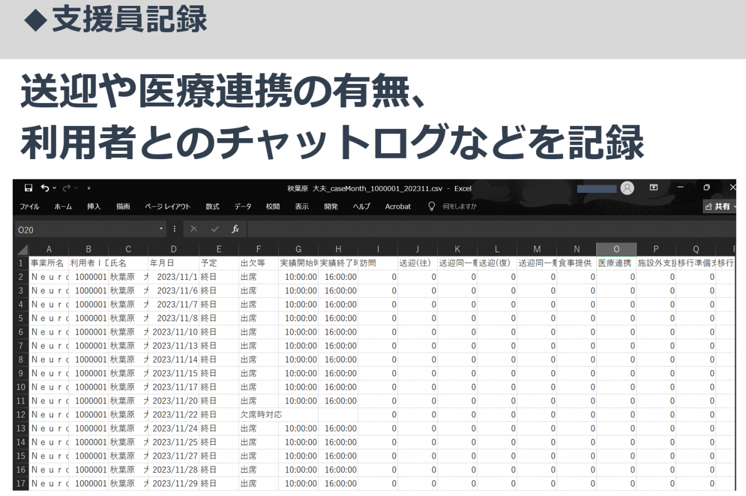Open the Acrobat ribbon tab
Image resolution: width=746 pixels, height=496 pixels.
(x=398, y=206)
